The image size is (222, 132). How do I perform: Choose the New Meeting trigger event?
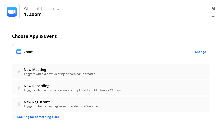tap(35, 70)
